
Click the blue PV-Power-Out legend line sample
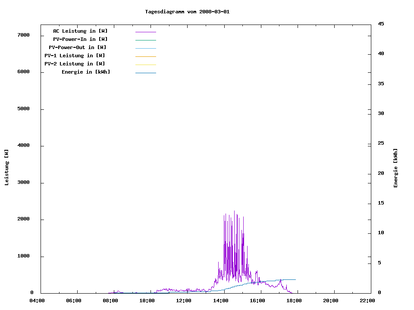pos(145,48)
